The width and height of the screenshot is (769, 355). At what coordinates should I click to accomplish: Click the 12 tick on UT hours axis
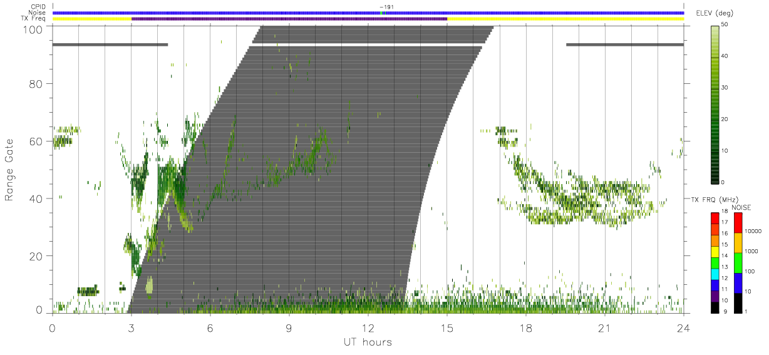point(368,327)
